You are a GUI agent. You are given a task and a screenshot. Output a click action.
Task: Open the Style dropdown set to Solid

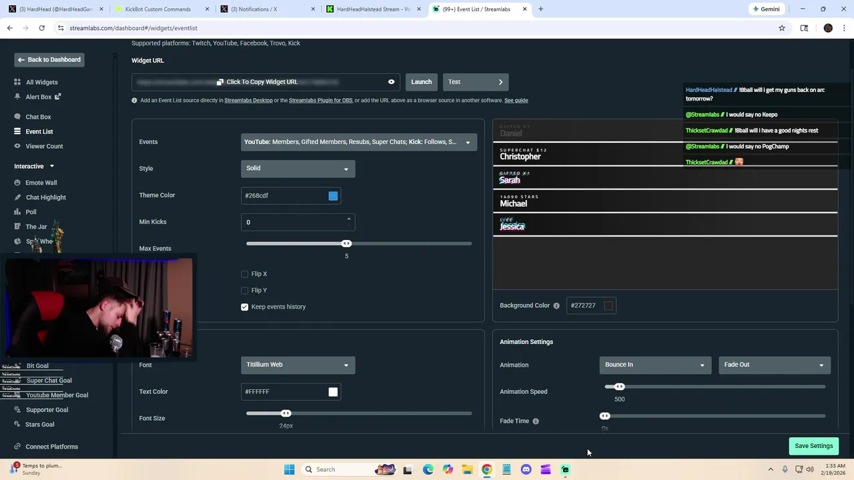click(298, 169)
